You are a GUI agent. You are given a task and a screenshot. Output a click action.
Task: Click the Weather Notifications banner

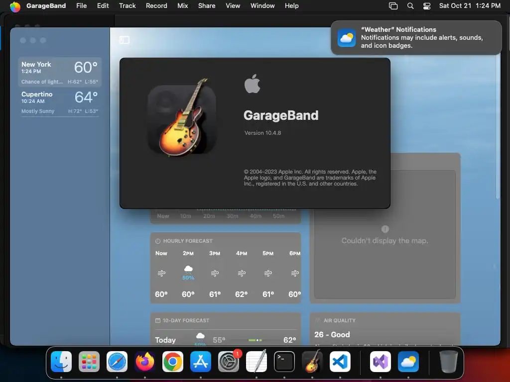pyautogui.click(x=416, y=38)
